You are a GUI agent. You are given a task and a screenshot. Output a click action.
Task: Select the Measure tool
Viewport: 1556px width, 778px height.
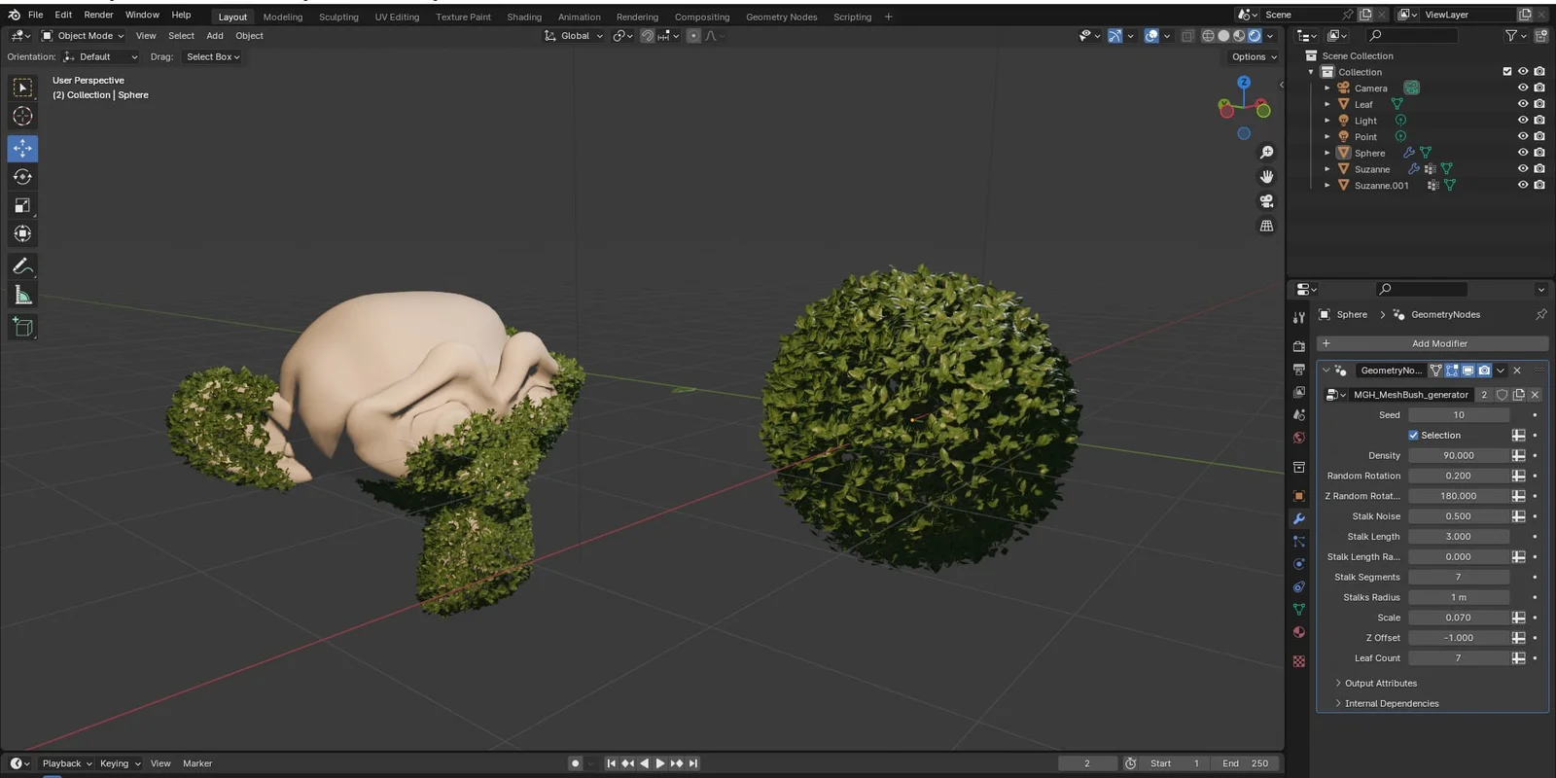[22, 295]
